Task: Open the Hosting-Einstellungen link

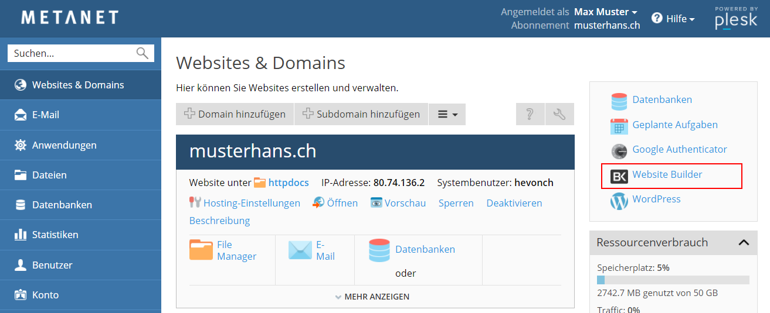Action: point(251,203)
